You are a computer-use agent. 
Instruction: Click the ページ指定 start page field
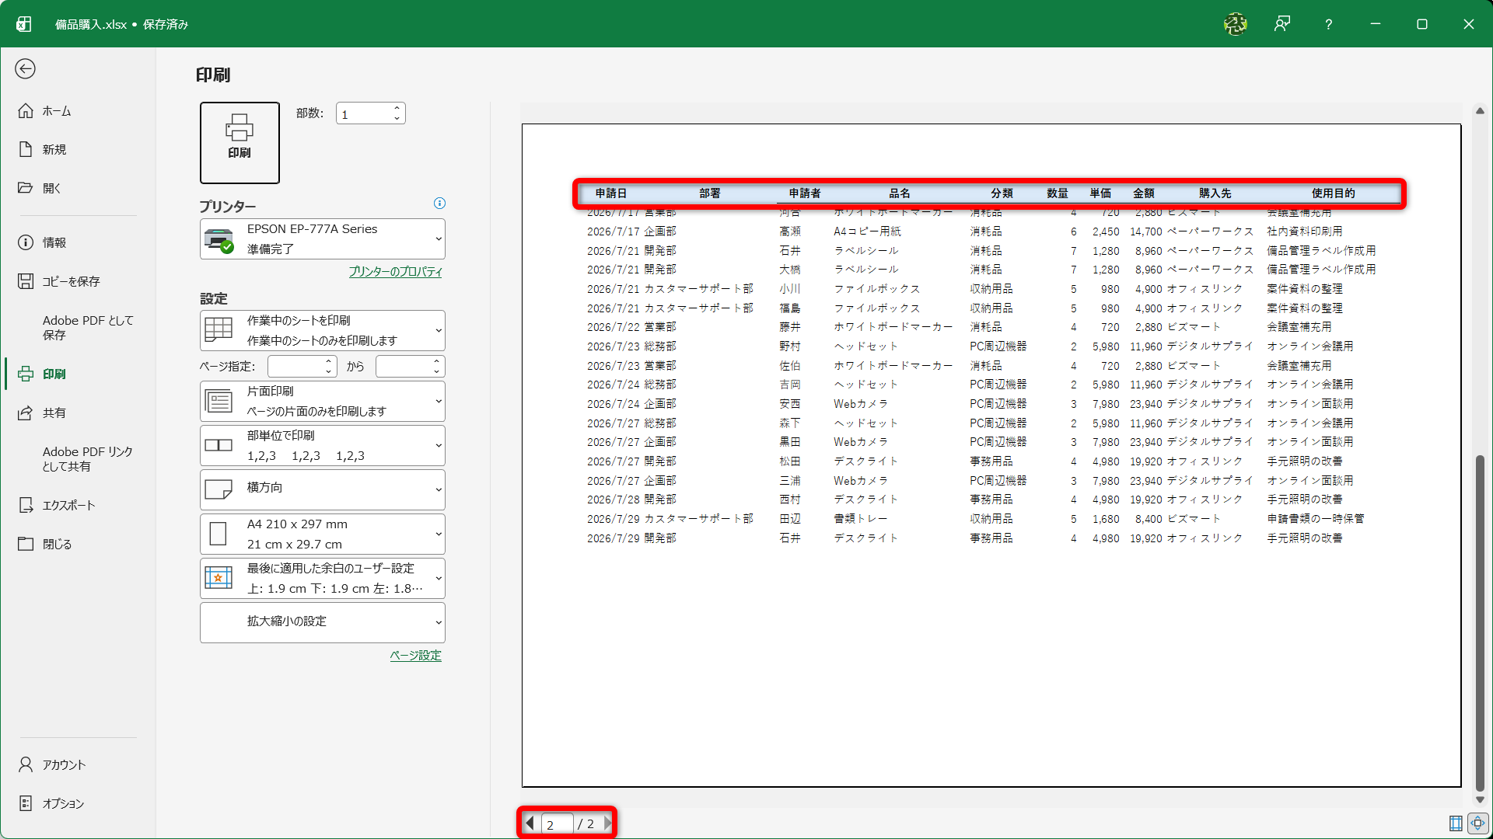(x=295, y=366)
